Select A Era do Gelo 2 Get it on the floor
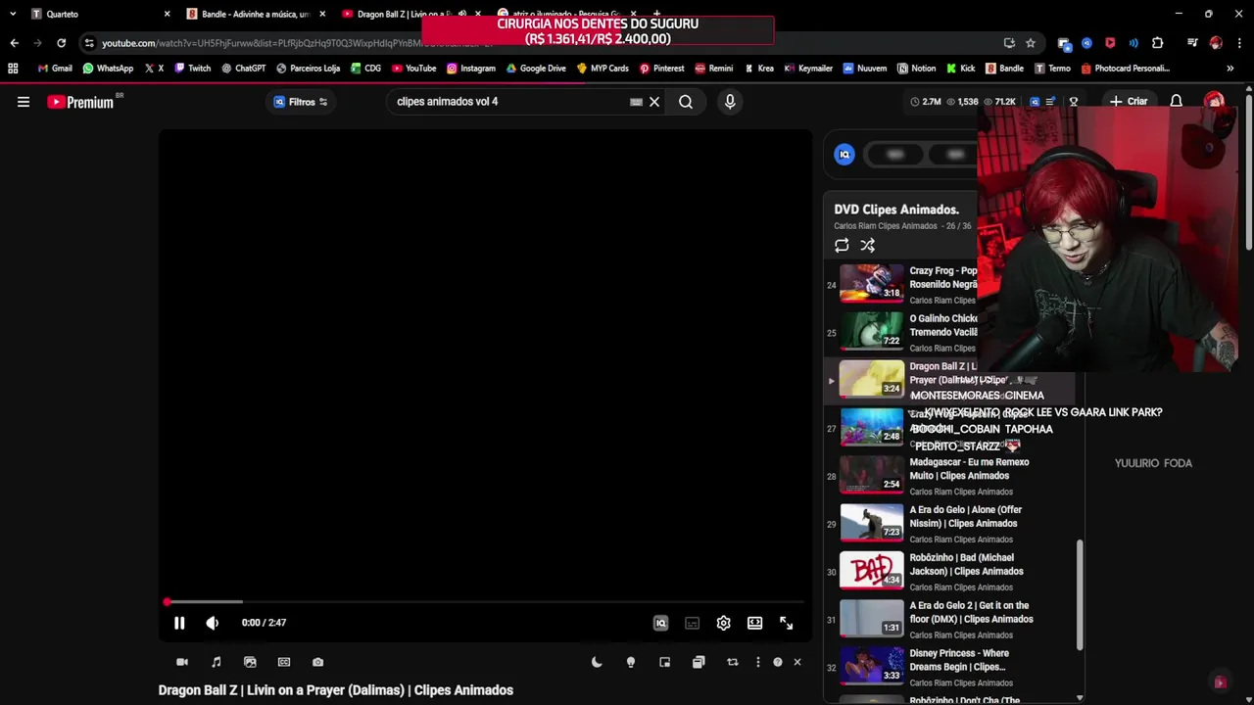 pos(950,619)
